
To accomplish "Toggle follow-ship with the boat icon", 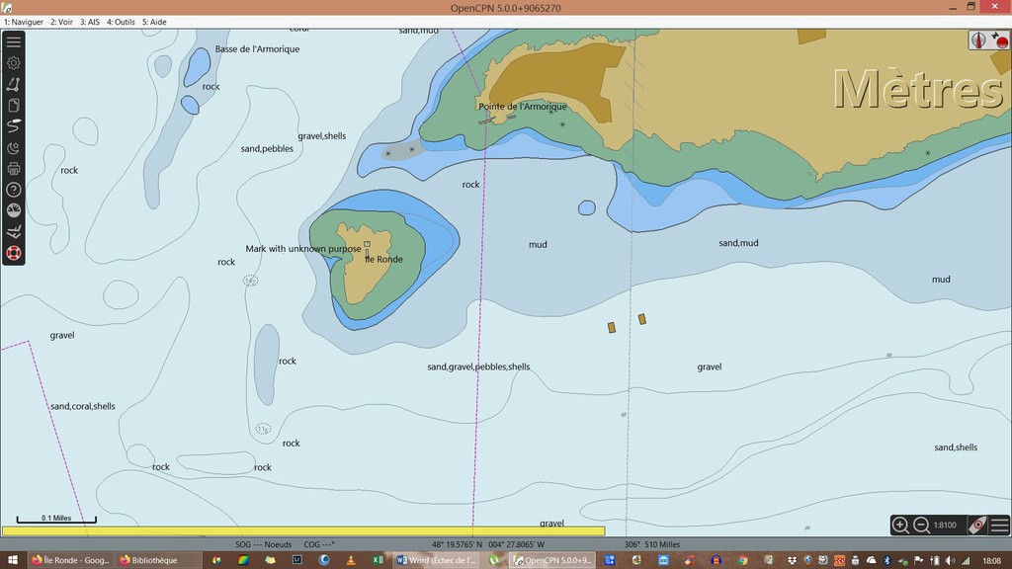I will [x=977, y=526].
